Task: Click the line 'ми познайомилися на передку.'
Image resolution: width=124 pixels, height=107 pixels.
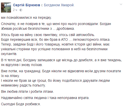Action: pos(26,18)
